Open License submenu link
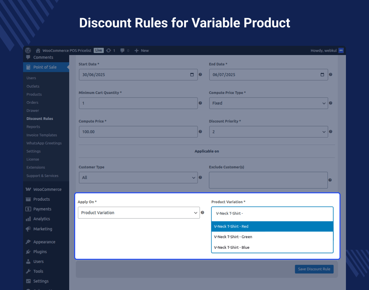 click(x=33, y=159)
